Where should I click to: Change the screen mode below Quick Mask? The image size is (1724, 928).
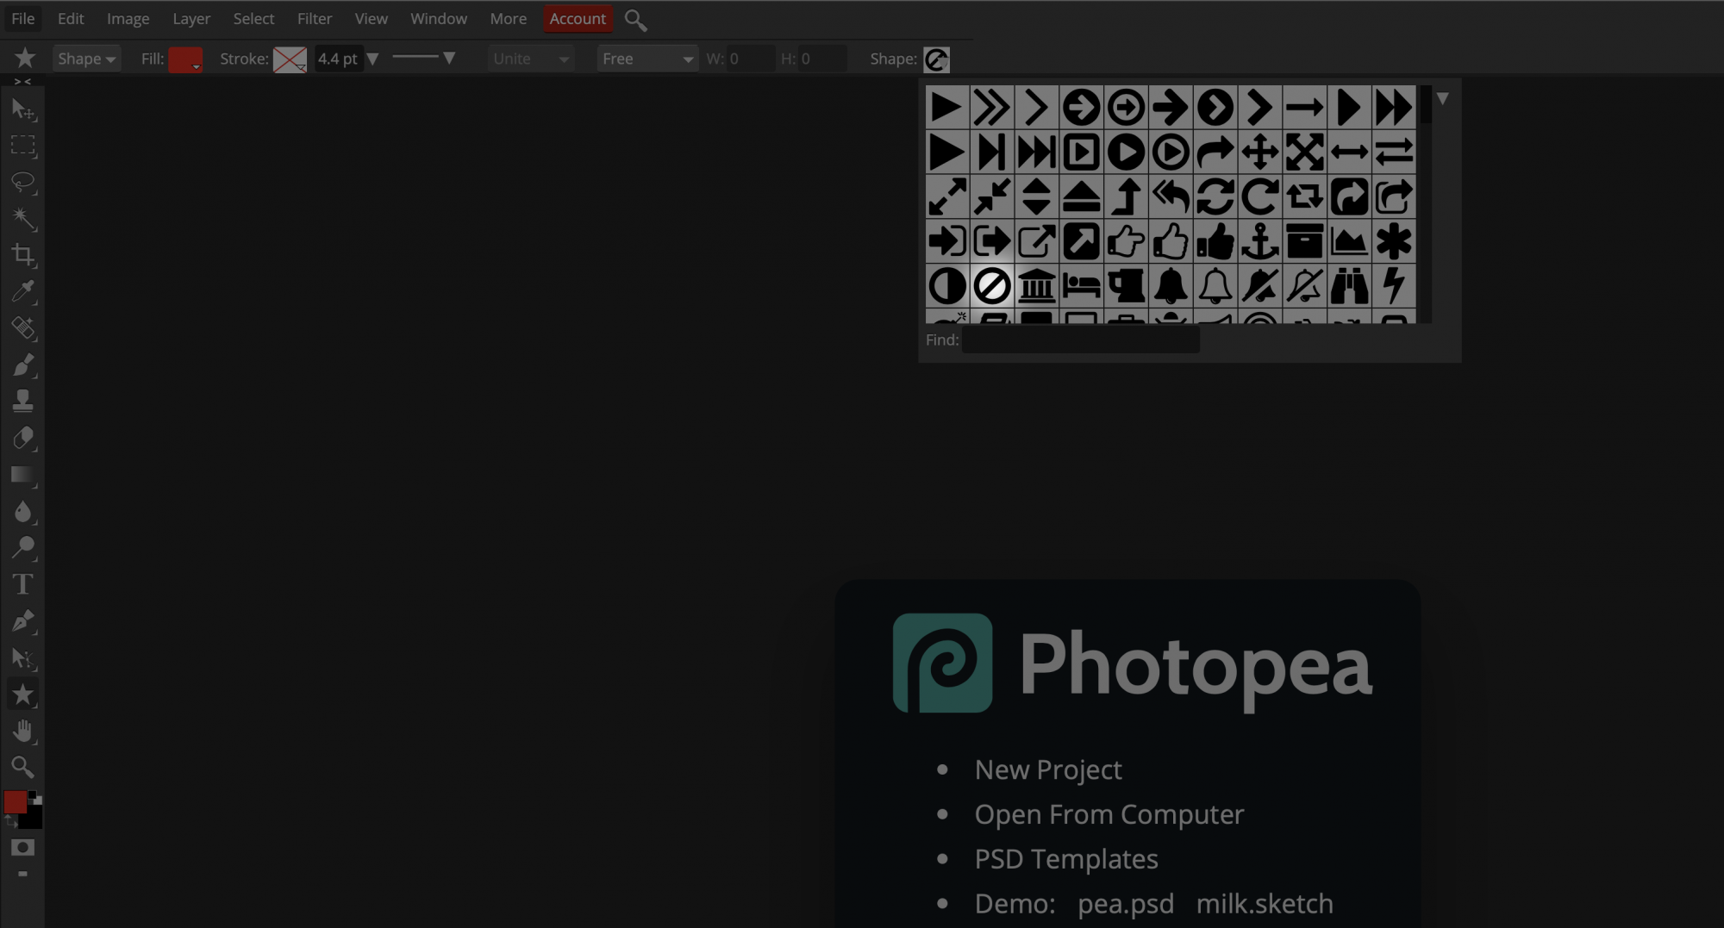[x=23, y=874]
